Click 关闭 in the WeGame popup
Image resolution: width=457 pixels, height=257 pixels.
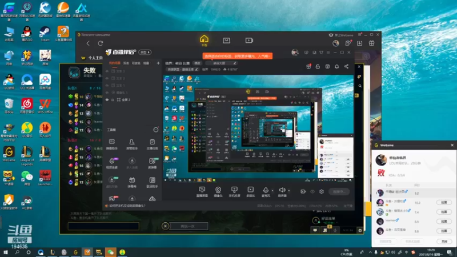click(444, 241)
